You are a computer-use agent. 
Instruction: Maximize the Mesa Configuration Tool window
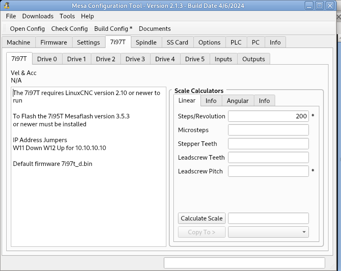[319, 6]
